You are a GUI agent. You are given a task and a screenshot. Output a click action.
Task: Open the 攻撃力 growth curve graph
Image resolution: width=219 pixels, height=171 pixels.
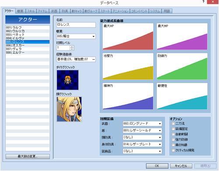click(128, 66)
